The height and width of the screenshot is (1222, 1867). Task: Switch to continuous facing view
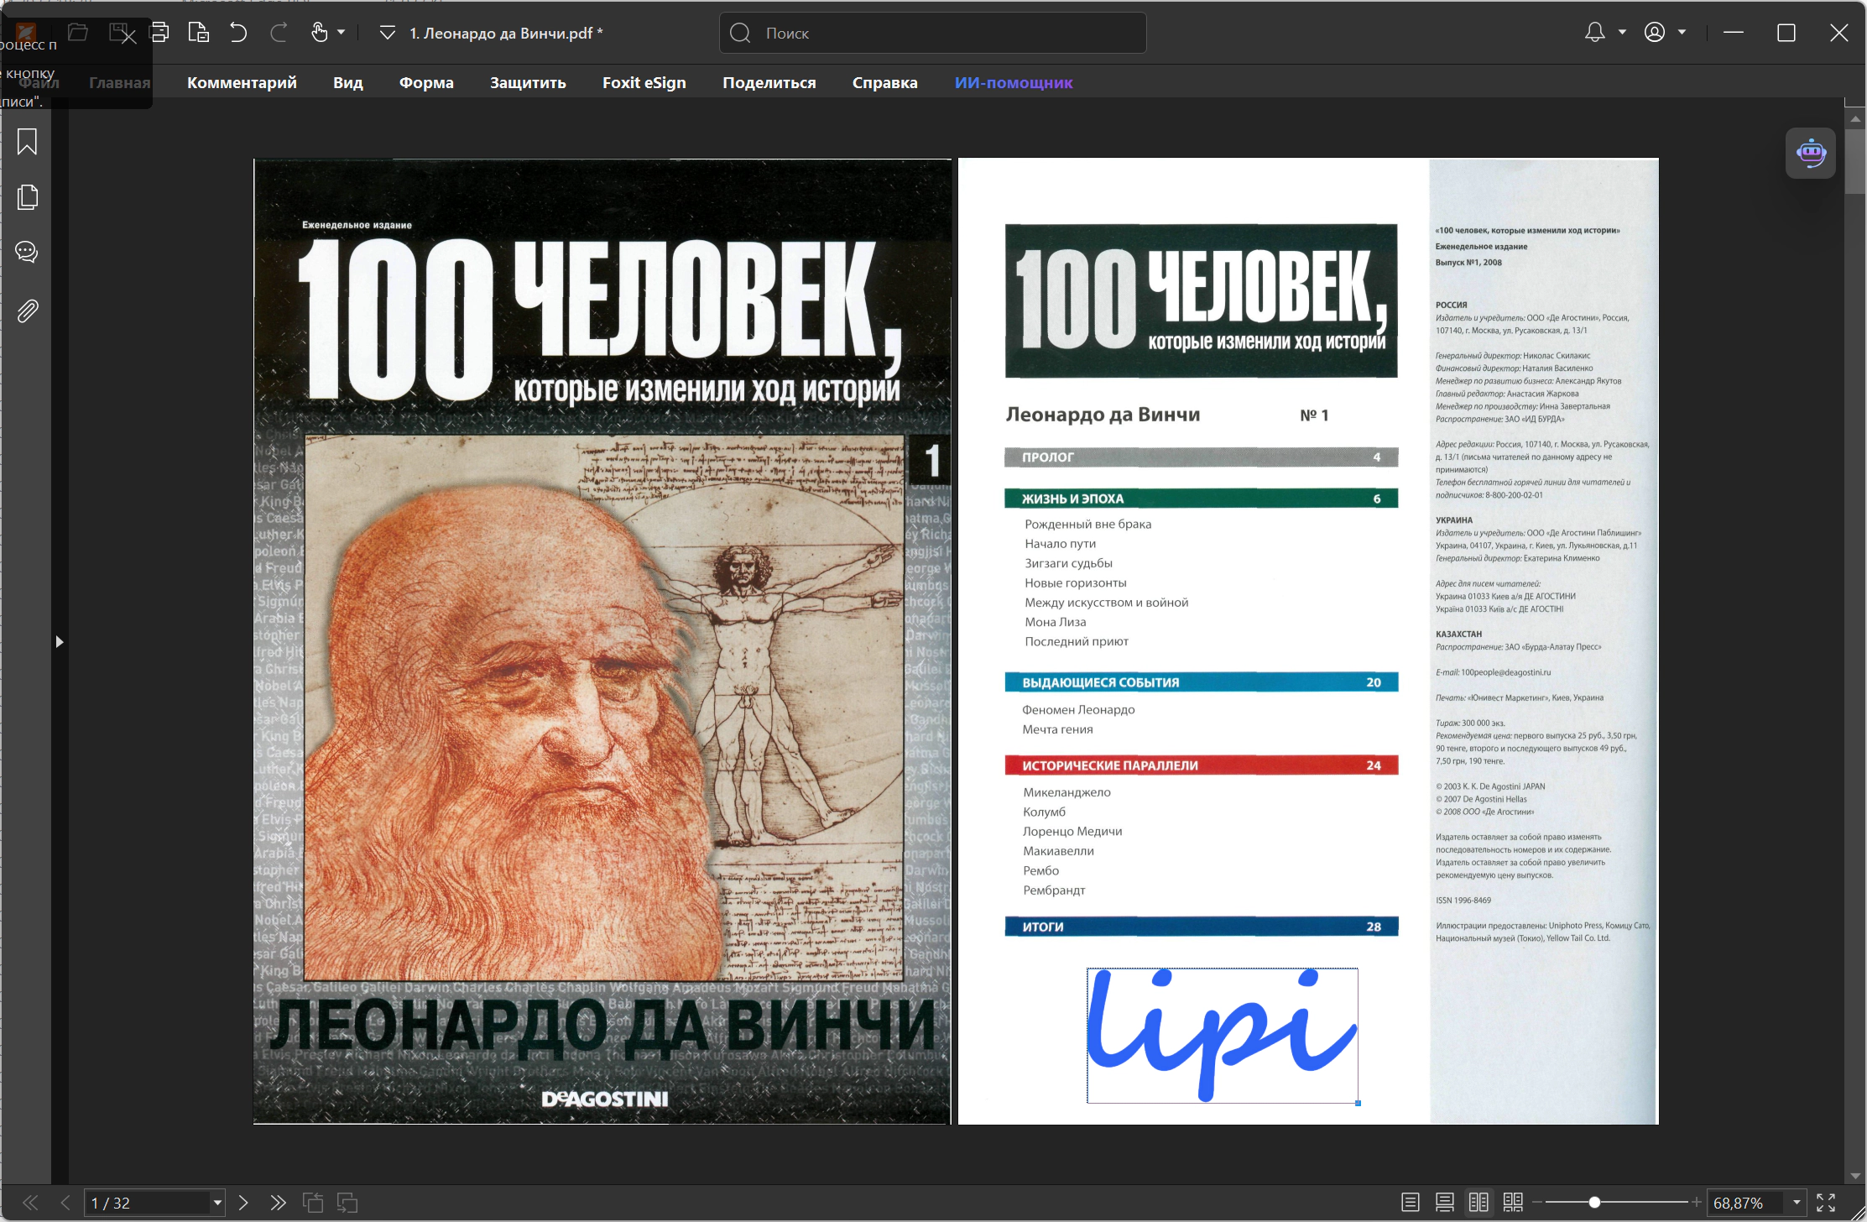[1513, 1203]
